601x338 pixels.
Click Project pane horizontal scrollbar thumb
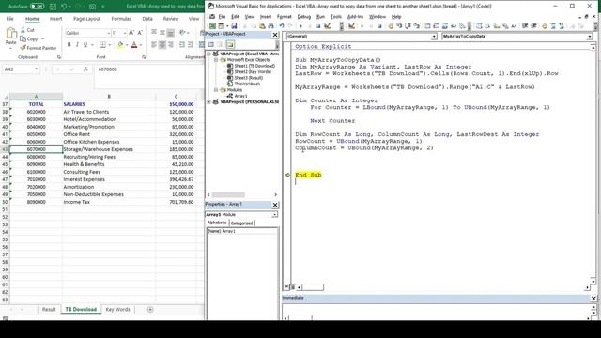coord(228,194)
